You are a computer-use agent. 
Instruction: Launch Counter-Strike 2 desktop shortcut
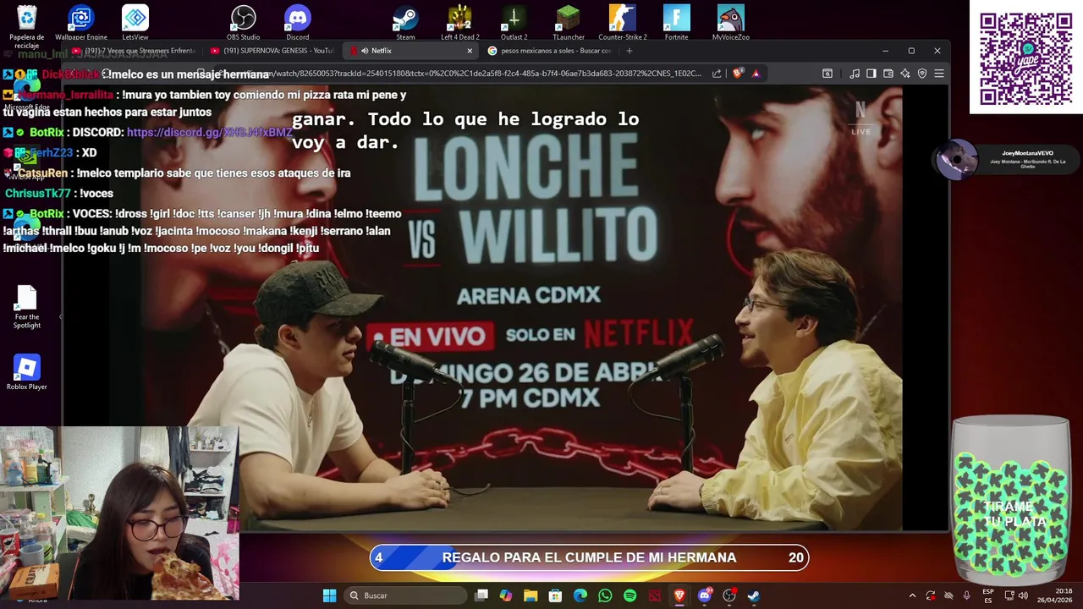623,23
